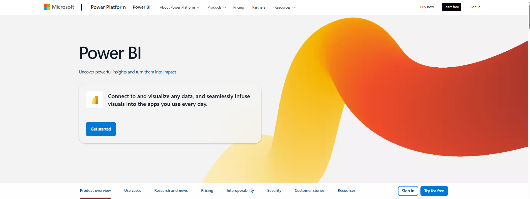Click the Microsoft logo

pos(59,7)
